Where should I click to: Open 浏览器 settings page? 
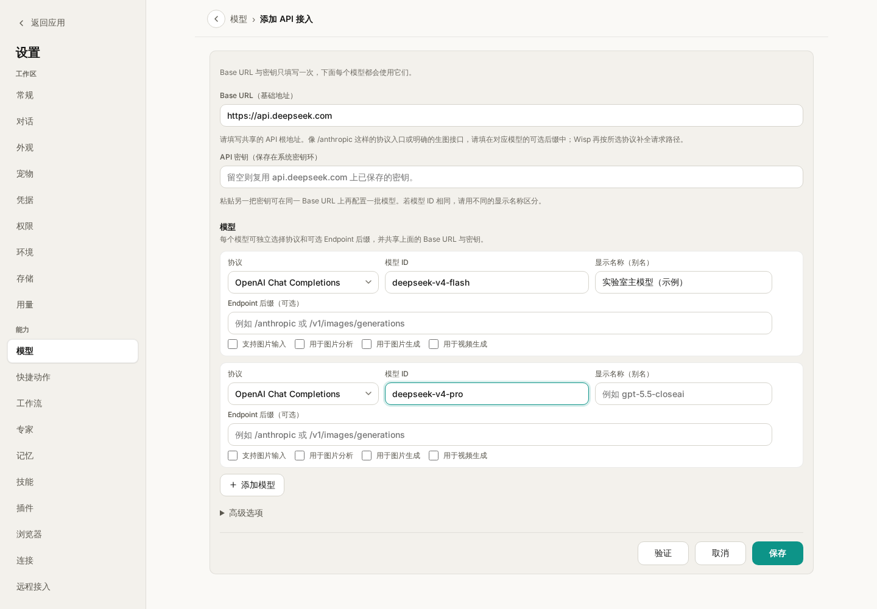[x=72, y=534]
